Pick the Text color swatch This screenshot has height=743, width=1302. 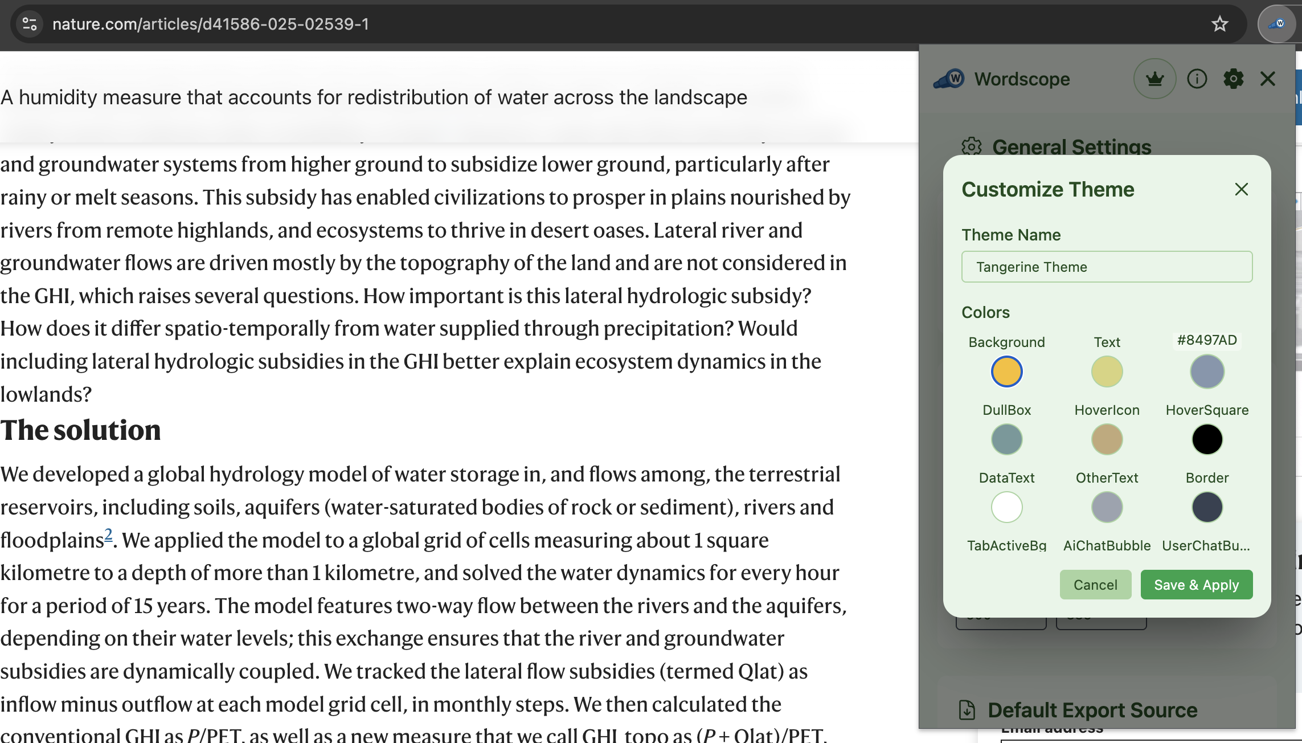(x=1107, y=371)
